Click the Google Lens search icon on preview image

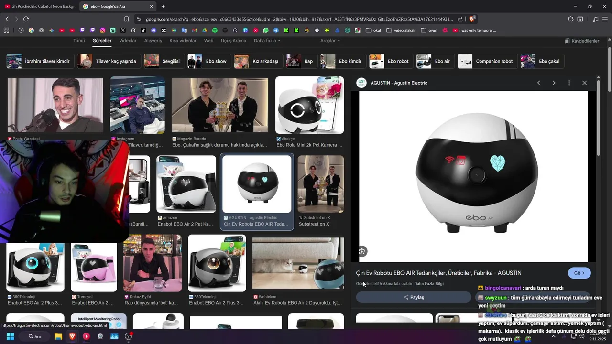pos(362,251)
